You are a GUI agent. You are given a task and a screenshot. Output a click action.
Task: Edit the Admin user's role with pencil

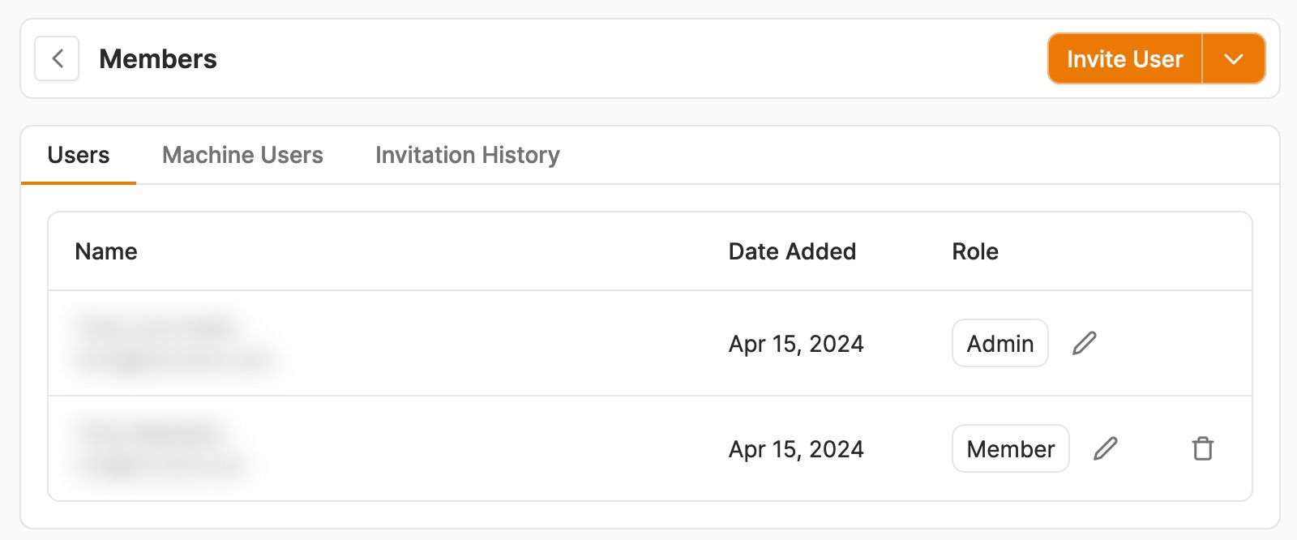tap(1084, 343)
